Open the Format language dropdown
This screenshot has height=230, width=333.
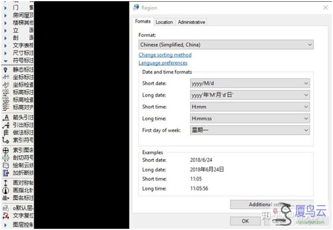coord(226,45)
